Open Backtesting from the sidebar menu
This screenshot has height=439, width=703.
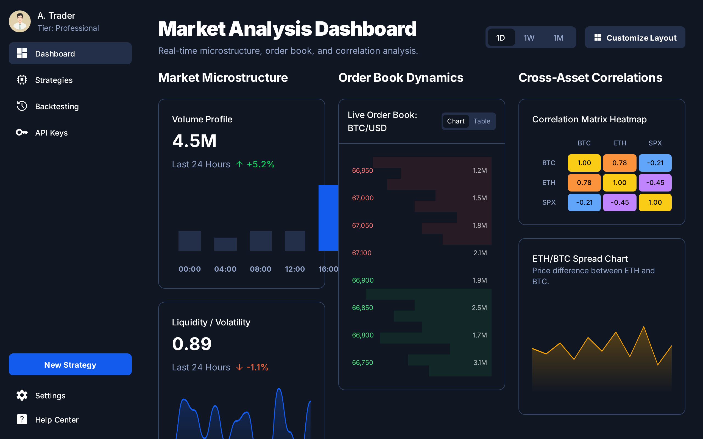(x=57, y=106)
